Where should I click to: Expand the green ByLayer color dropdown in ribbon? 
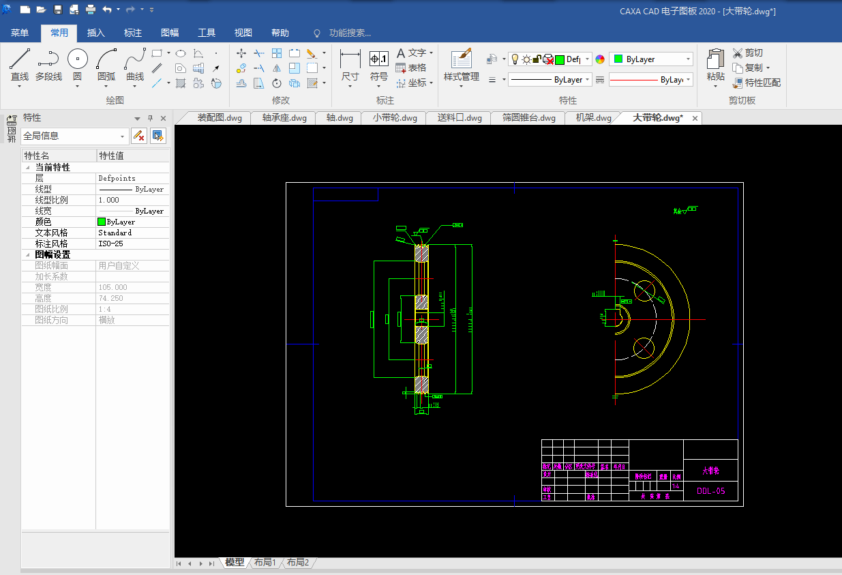pos(688,59)
